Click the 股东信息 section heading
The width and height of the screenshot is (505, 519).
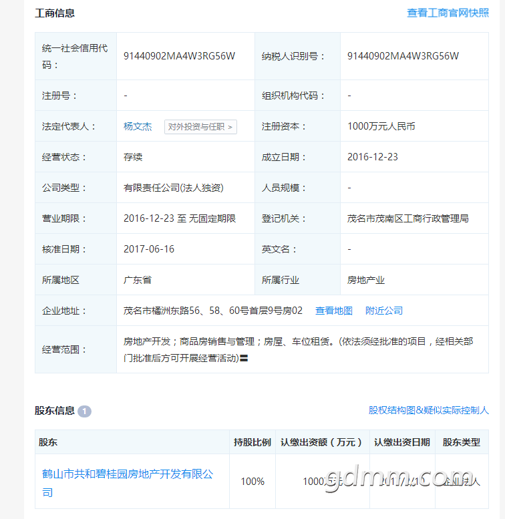tap(55, 411)
